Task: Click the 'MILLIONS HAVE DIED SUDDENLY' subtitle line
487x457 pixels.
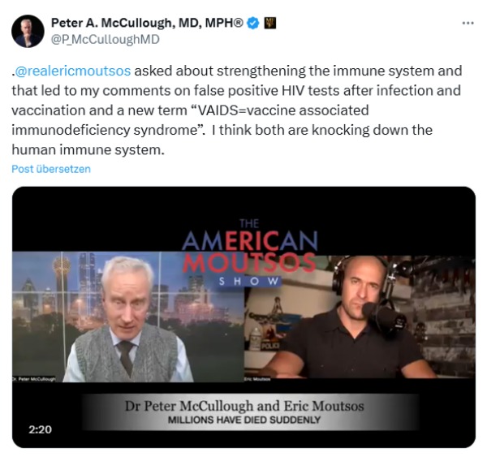Action: tap(244, 420)
